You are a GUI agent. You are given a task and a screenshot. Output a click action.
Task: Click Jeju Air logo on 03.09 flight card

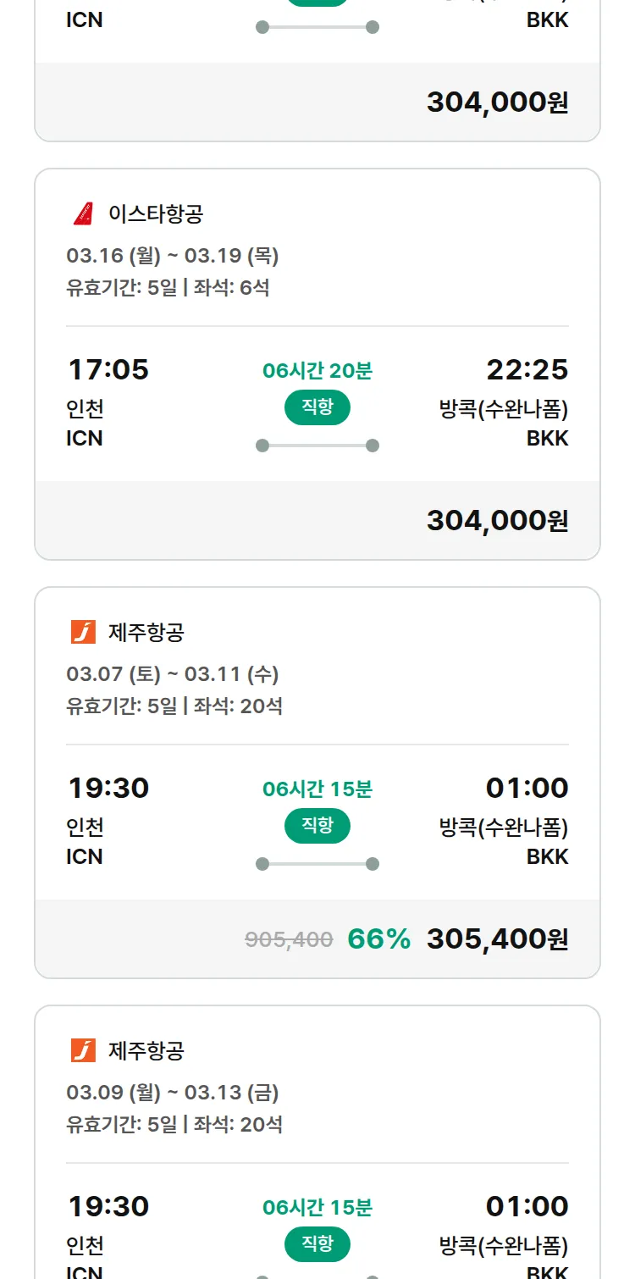(83, 1050)
